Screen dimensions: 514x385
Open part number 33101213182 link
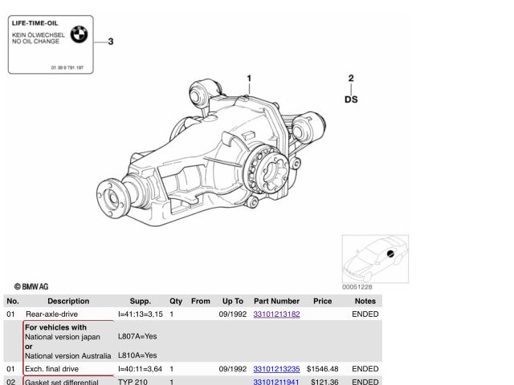276,314
